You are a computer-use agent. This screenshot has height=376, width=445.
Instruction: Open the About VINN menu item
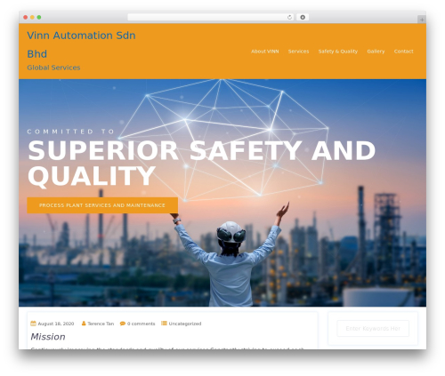(x=265, y=52)
